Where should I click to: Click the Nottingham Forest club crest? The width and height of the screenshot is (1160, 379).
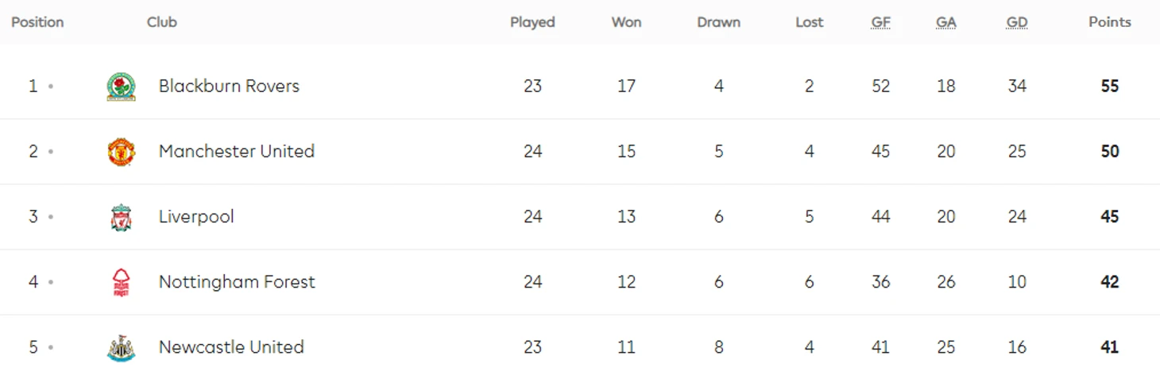tap(122, 282)
